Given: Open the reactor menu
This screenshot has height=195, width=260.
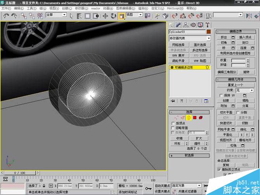Looking at the screenshot, I should coord(95,8).
